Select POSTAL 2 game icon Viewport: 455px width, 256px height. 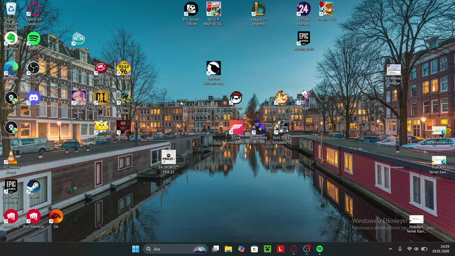124,130
